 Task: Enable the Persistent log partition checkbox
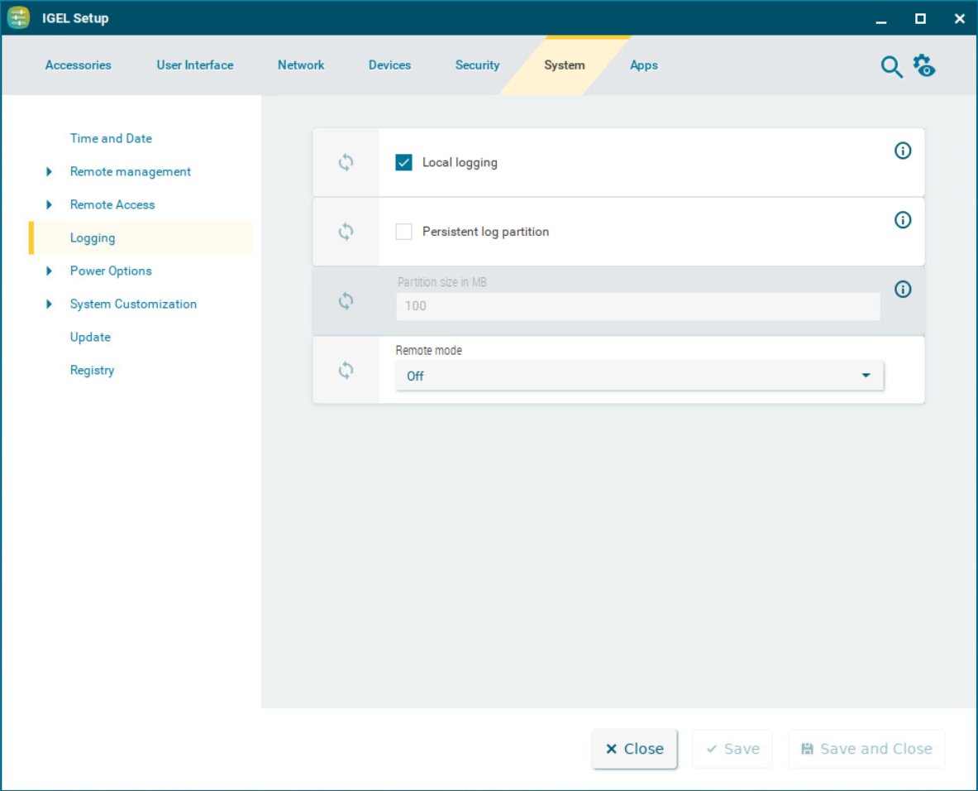point(403,233)
